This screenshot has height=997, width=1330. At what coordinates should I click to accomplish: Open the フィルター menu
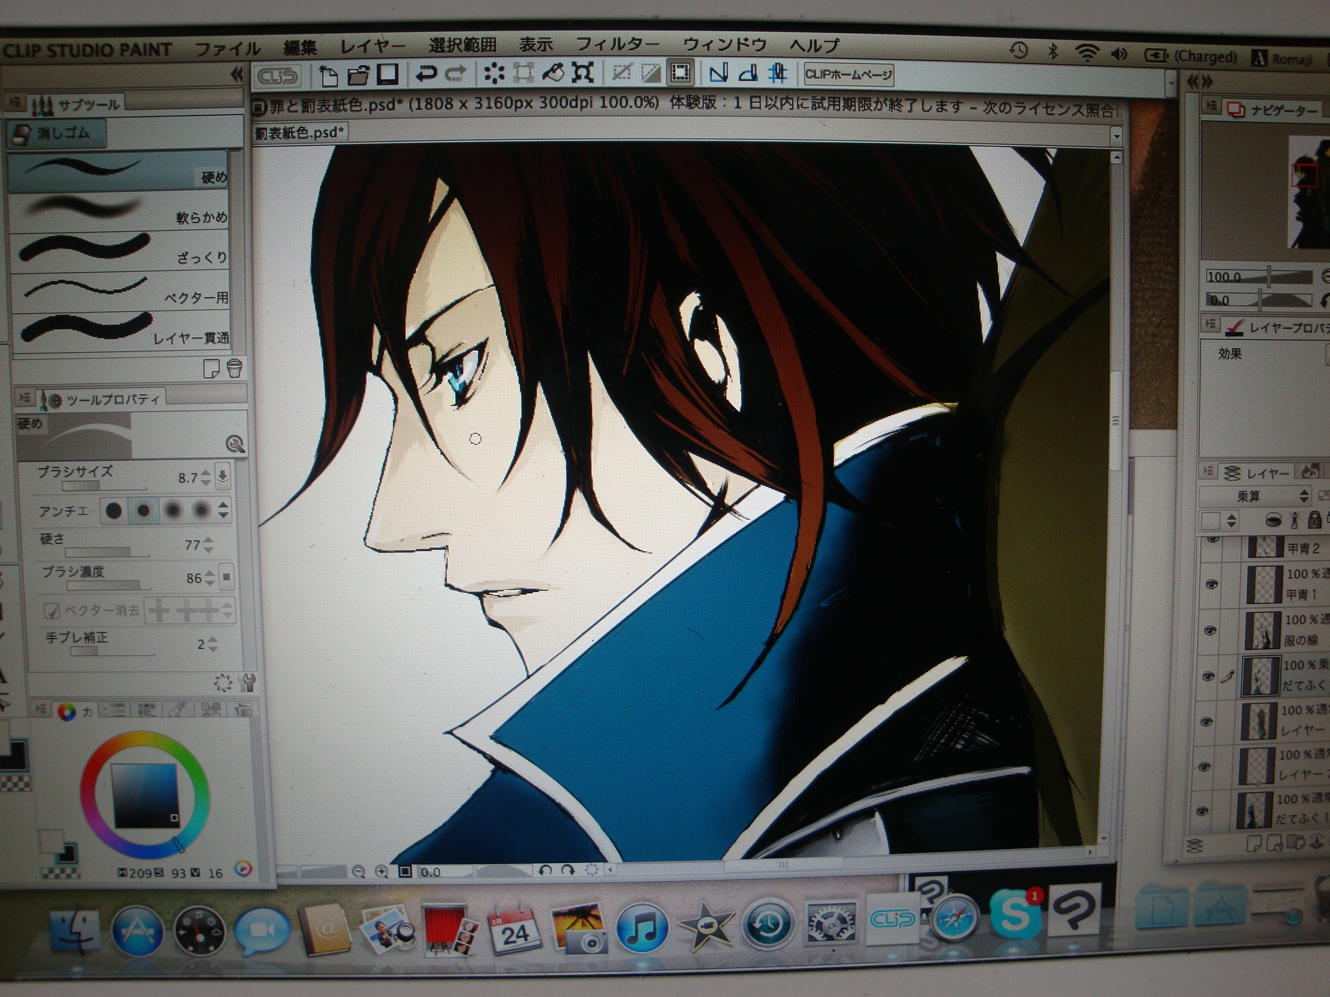617,45
